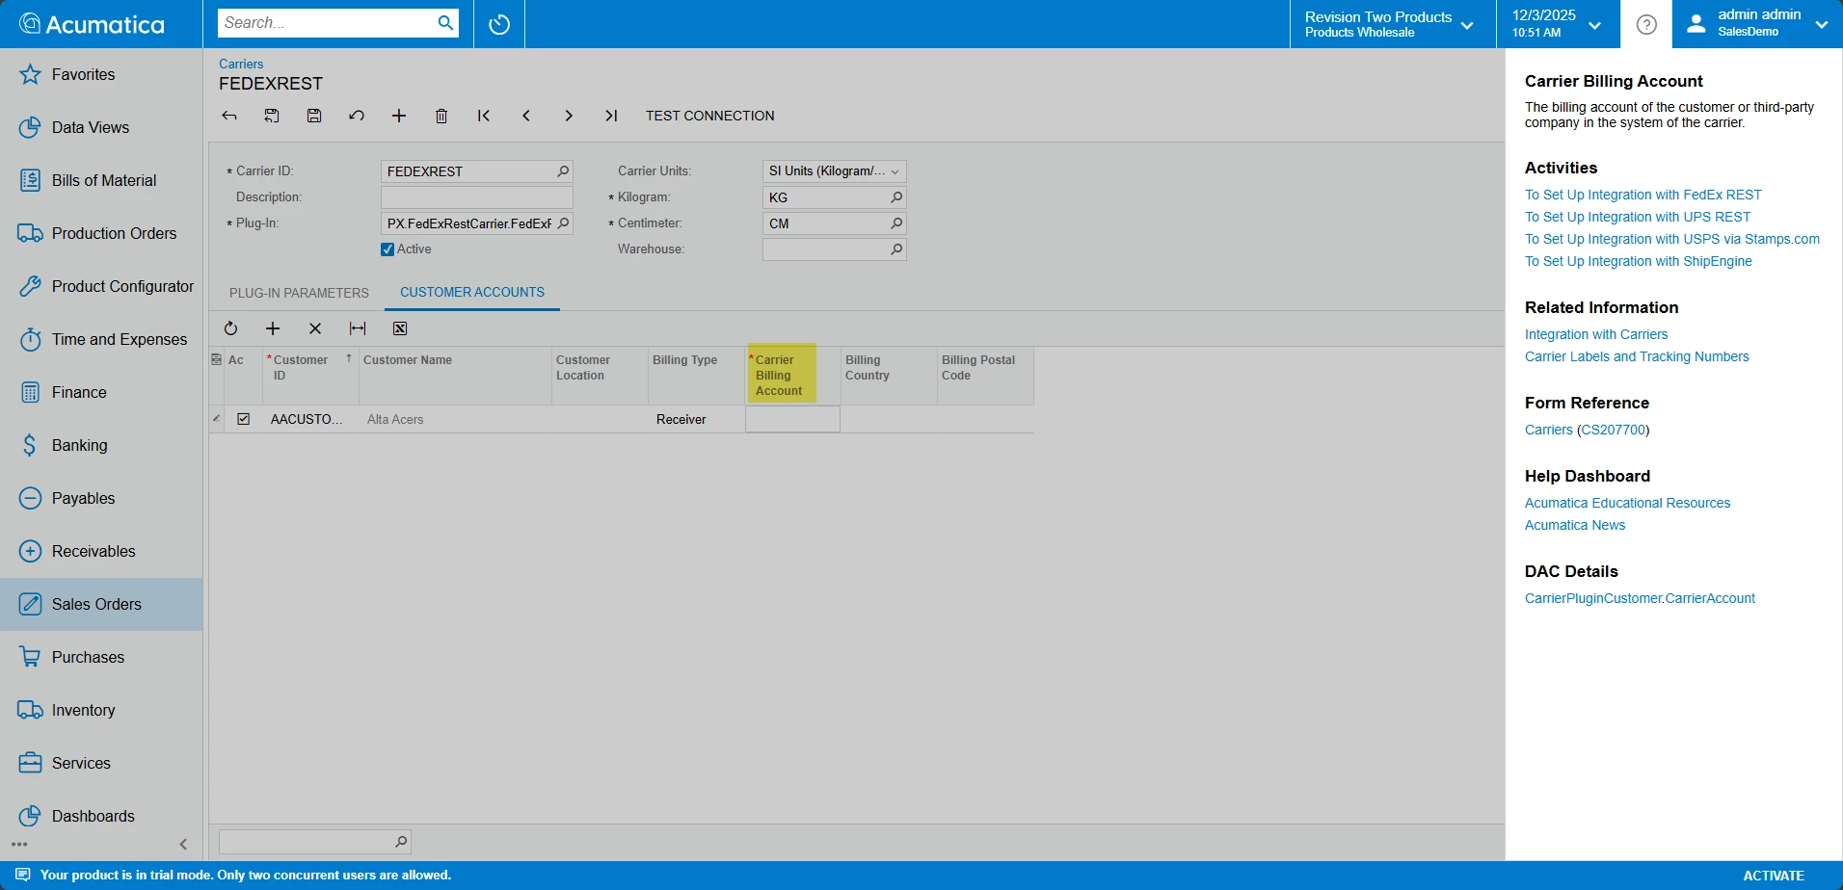Click Activate in the trial bar
The width and height of the screenshot is (1843, 890).
(1774, 876)
